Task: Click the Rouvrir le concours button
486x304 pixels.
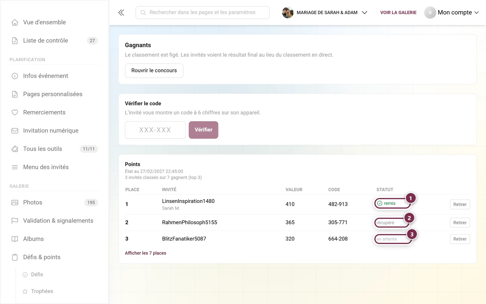Action: [x=154, y=71]
